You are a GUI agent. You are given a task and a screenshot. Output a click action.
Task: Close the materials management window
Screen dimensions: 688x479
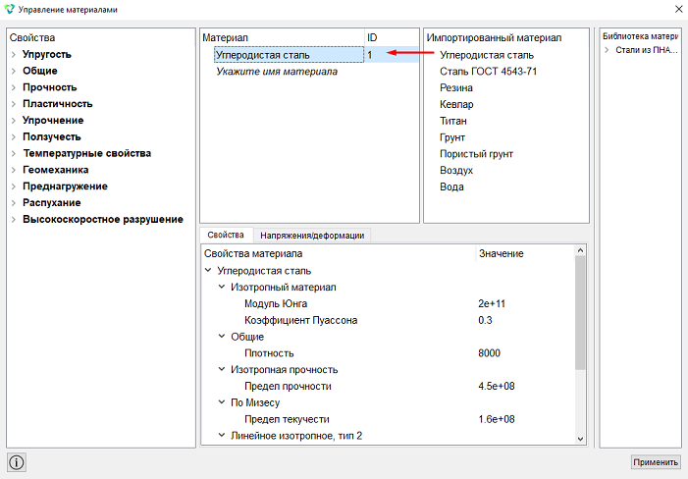point(678,9)
